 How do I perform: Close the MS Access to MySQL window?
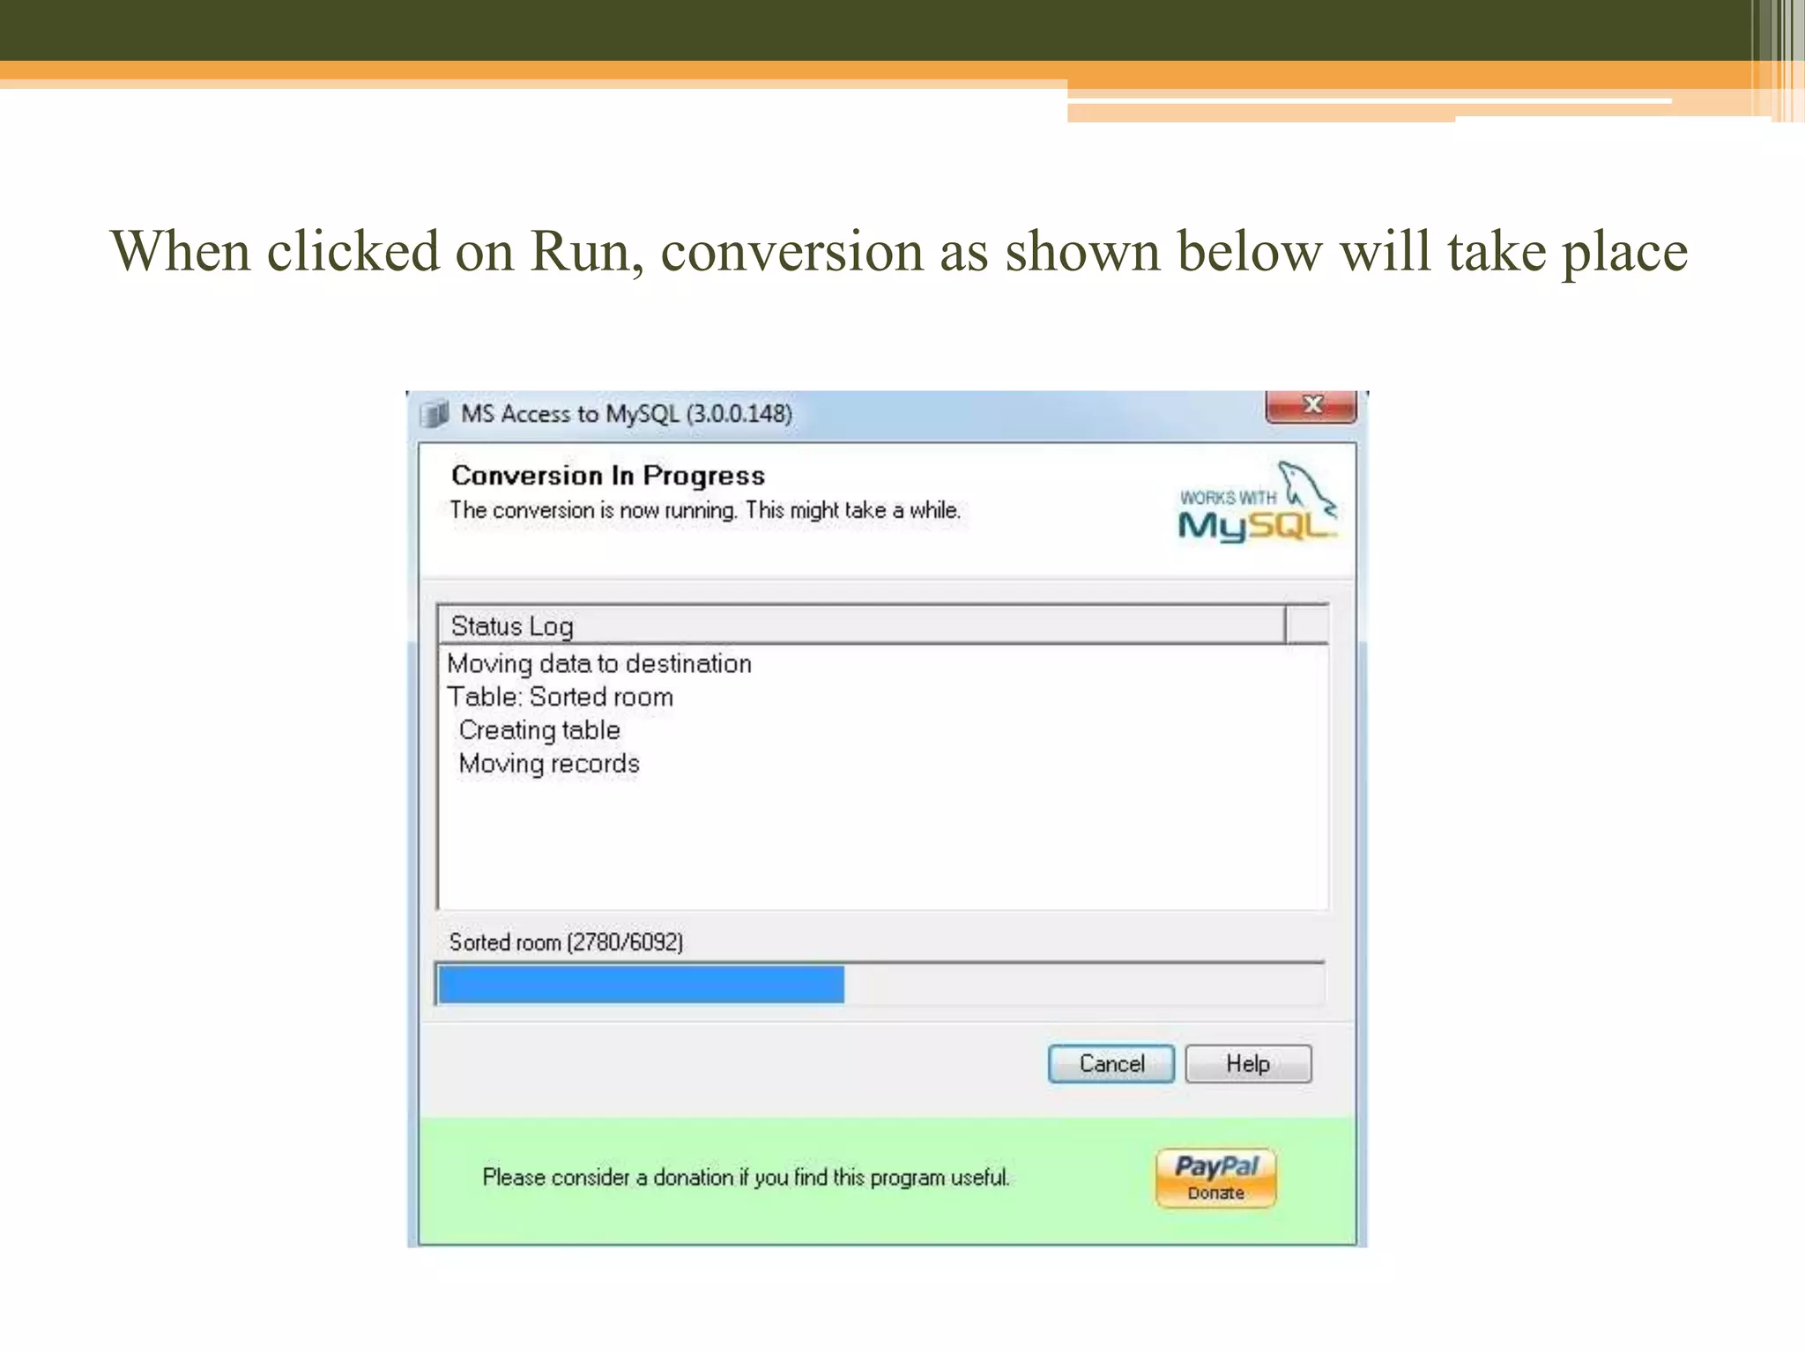[1311, 406]
